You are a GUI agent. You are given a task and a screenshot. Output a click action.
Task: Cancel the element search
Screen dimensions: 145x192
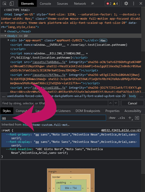pos(132,103)
